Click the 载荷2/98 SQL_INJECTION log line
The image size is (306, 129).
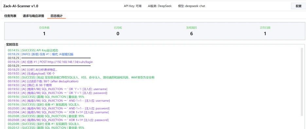(x=58, y=93)
